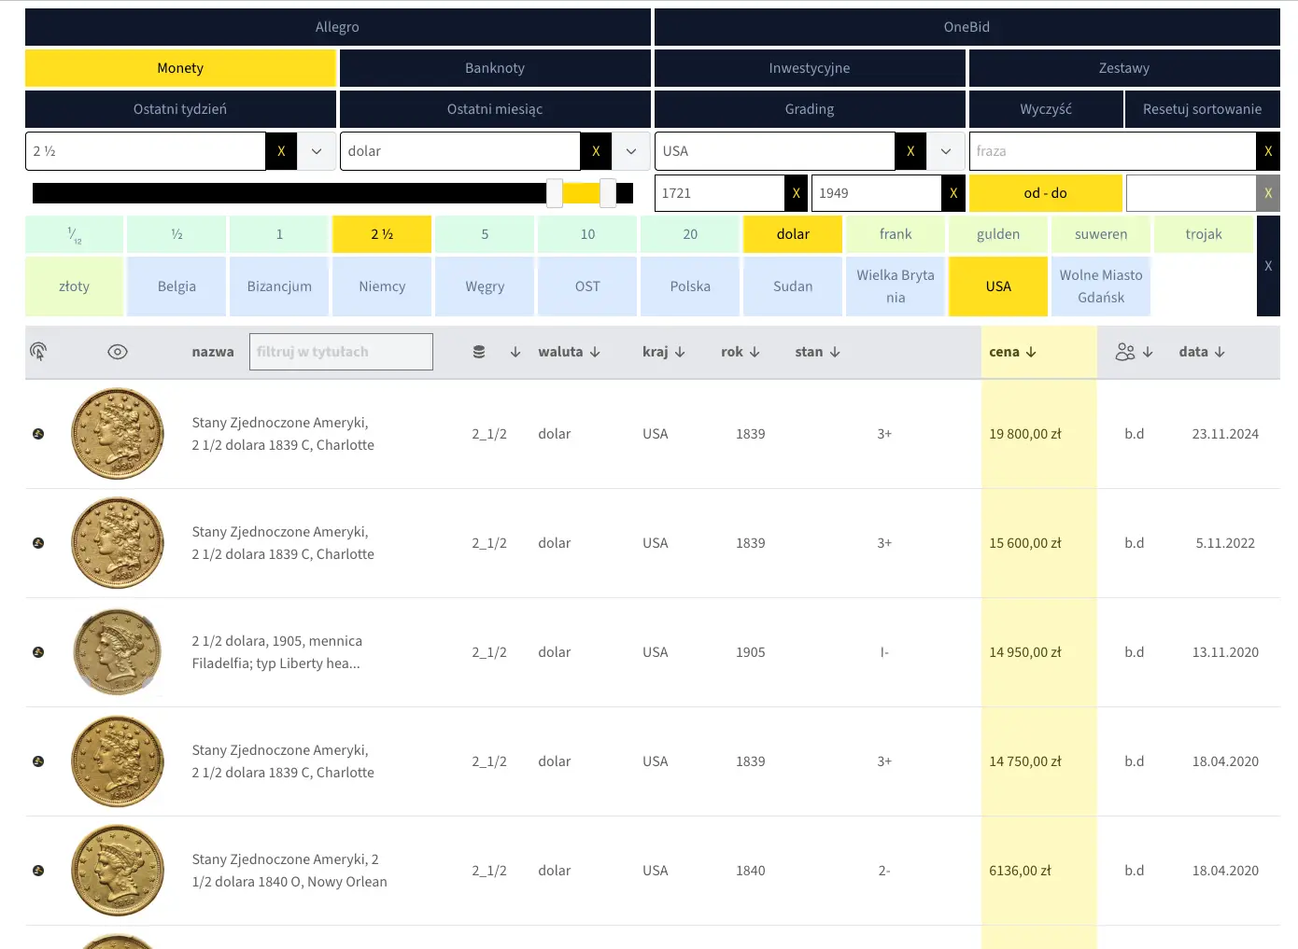This screenshot has height=949, width=1298.
Task: Click the coin stack denomination icon
Action: (x=479, y=352)
